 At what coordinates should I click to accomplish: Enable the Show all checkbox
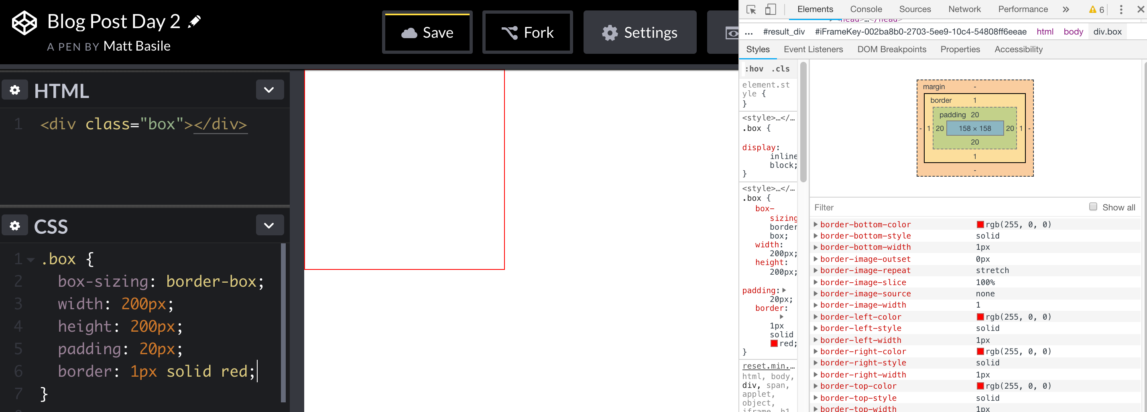click(x=1093, y=207)
